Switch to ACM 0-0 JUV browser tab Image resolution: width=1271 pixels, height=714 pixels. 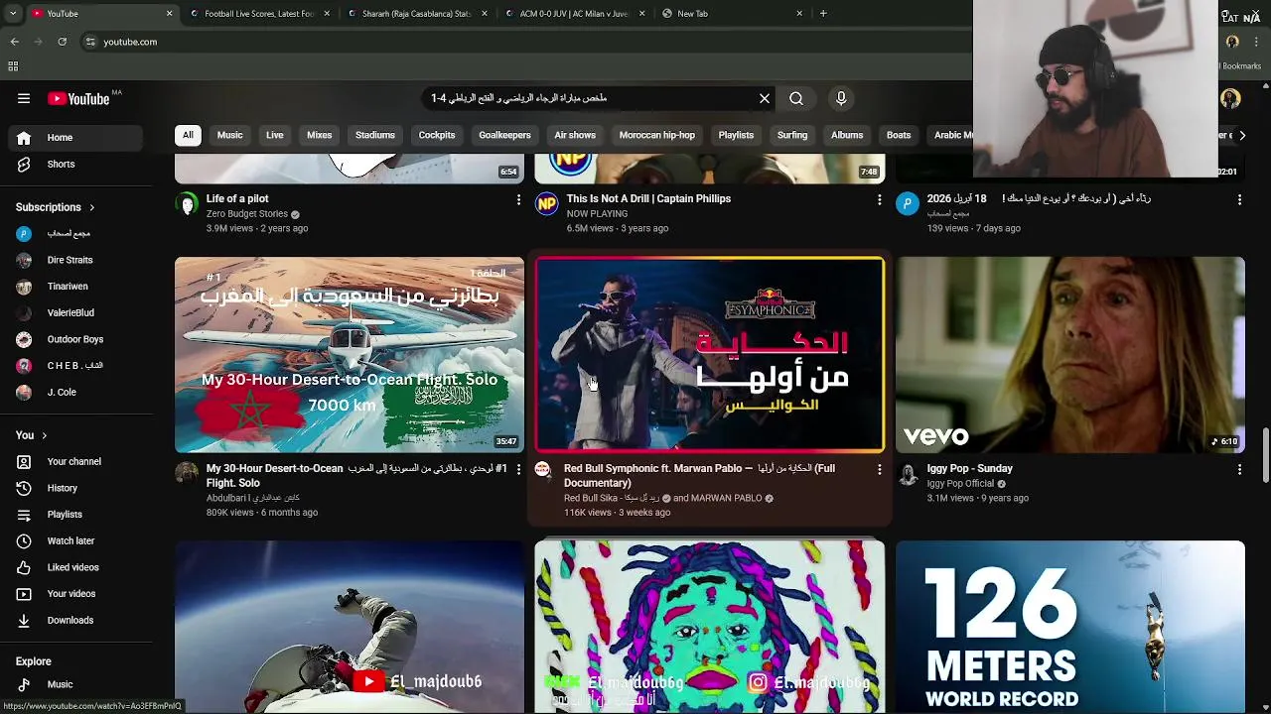click(574, 14)
